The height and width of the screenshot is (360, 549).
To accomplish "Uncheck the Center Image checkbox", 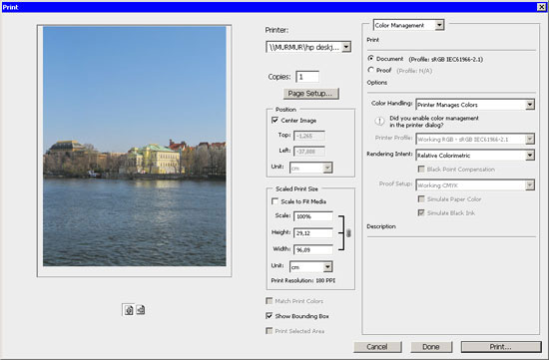I will tap(274, 120).
